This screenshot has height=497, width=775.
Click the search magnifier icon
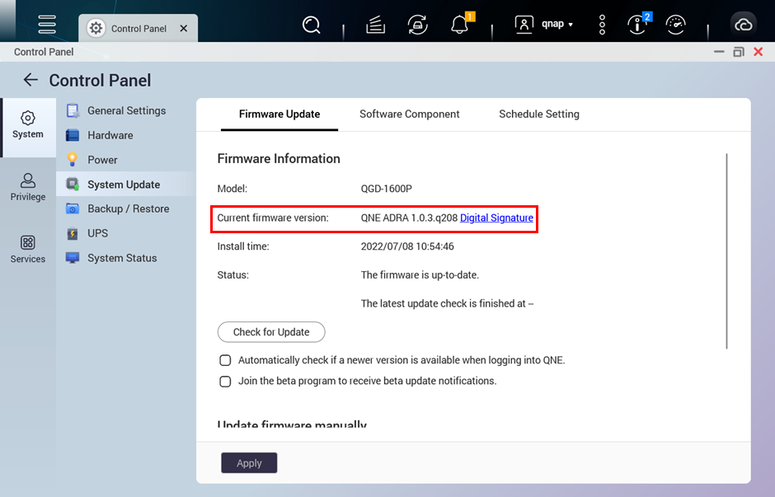pyautogui.click(x=312, y=24)
